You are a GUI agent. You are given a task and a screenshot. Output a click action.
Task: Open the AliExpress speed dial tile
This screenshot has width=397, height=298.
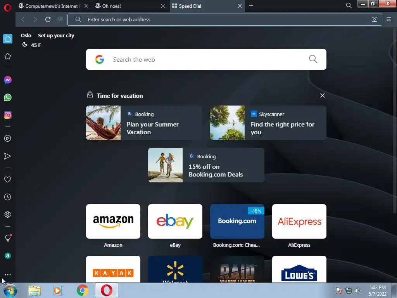pos(299,221)
